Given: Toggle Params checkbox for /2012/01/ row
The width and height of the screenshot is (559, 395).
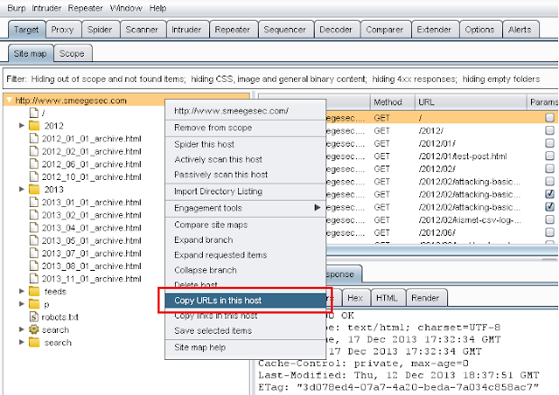Looking at the screenshot, I should pyautogui.click(x=550, y=143).
